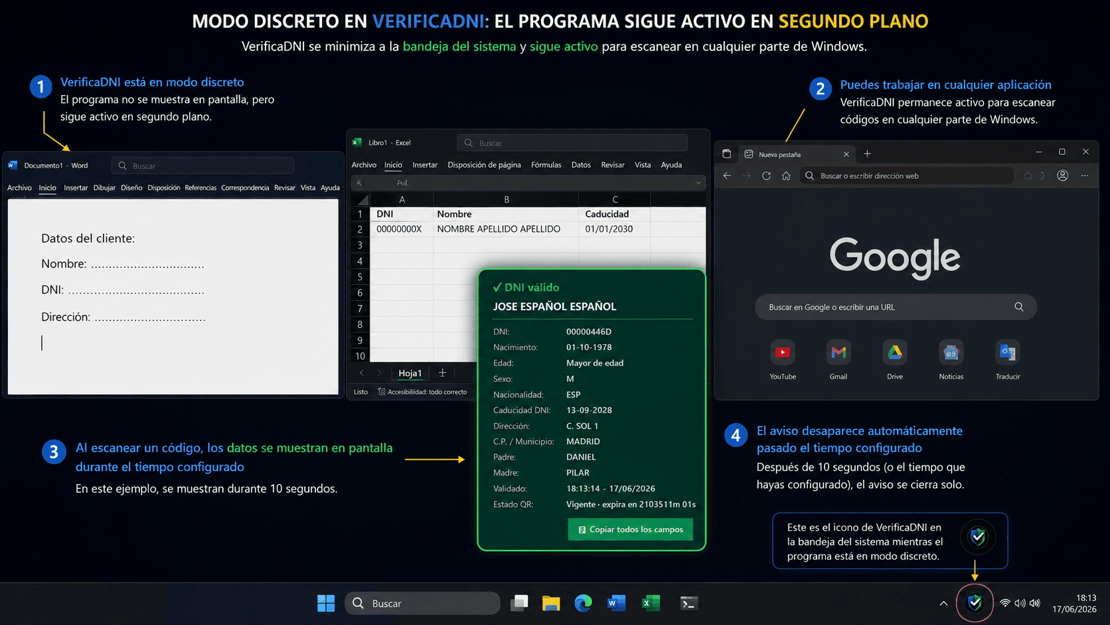Select column B header in Excel
1110x625 pixels.
506,199
